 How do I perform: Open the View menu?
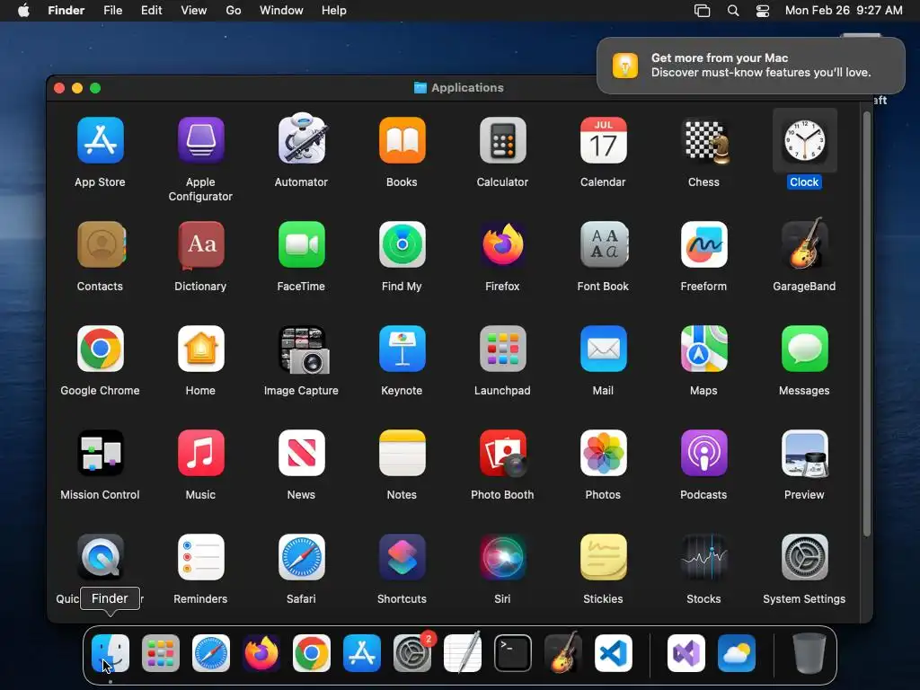pos(194,11)
